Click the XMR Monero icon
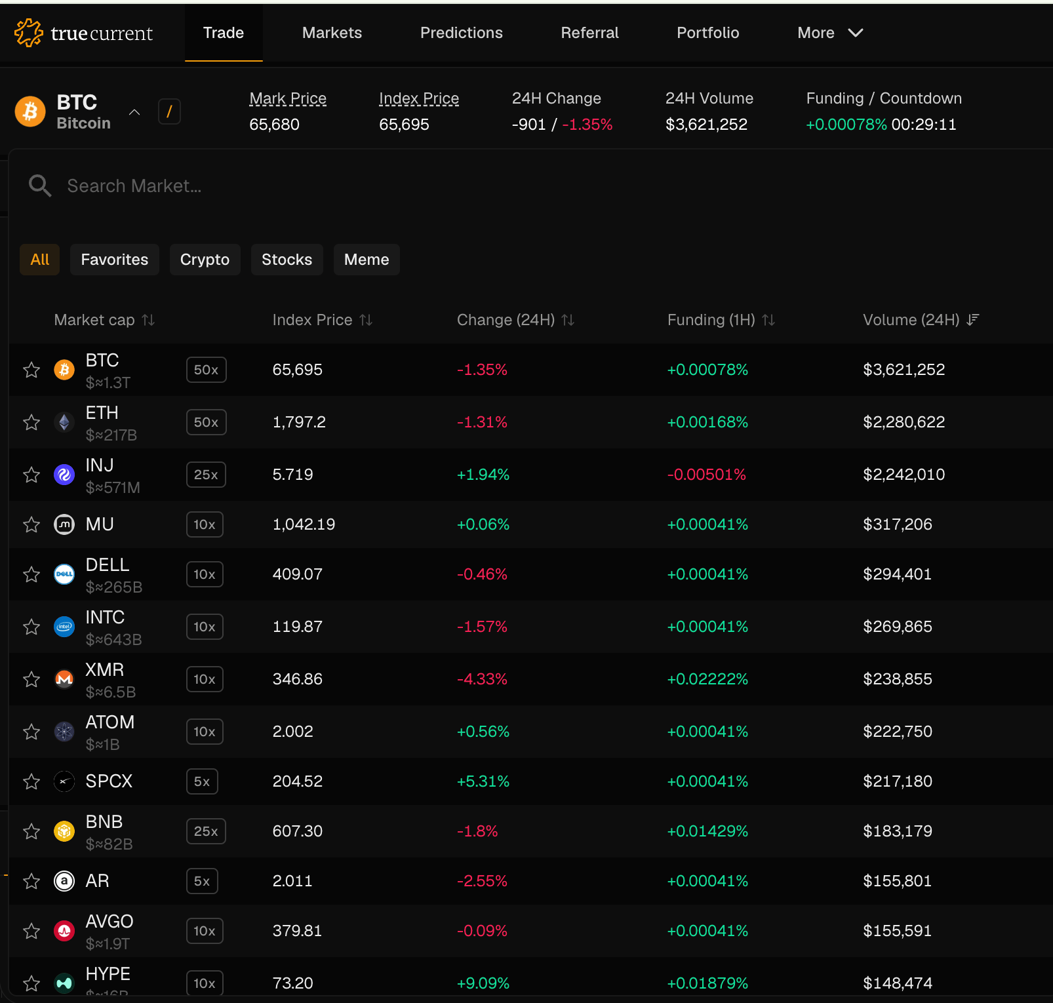The image size is (1053, 1003). [x=64, y=679]
